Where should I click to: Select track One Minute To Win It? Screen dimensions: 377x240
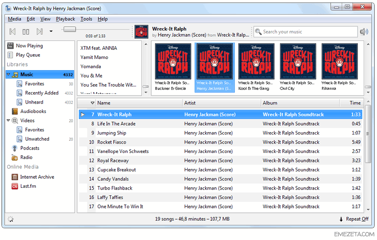221,207
